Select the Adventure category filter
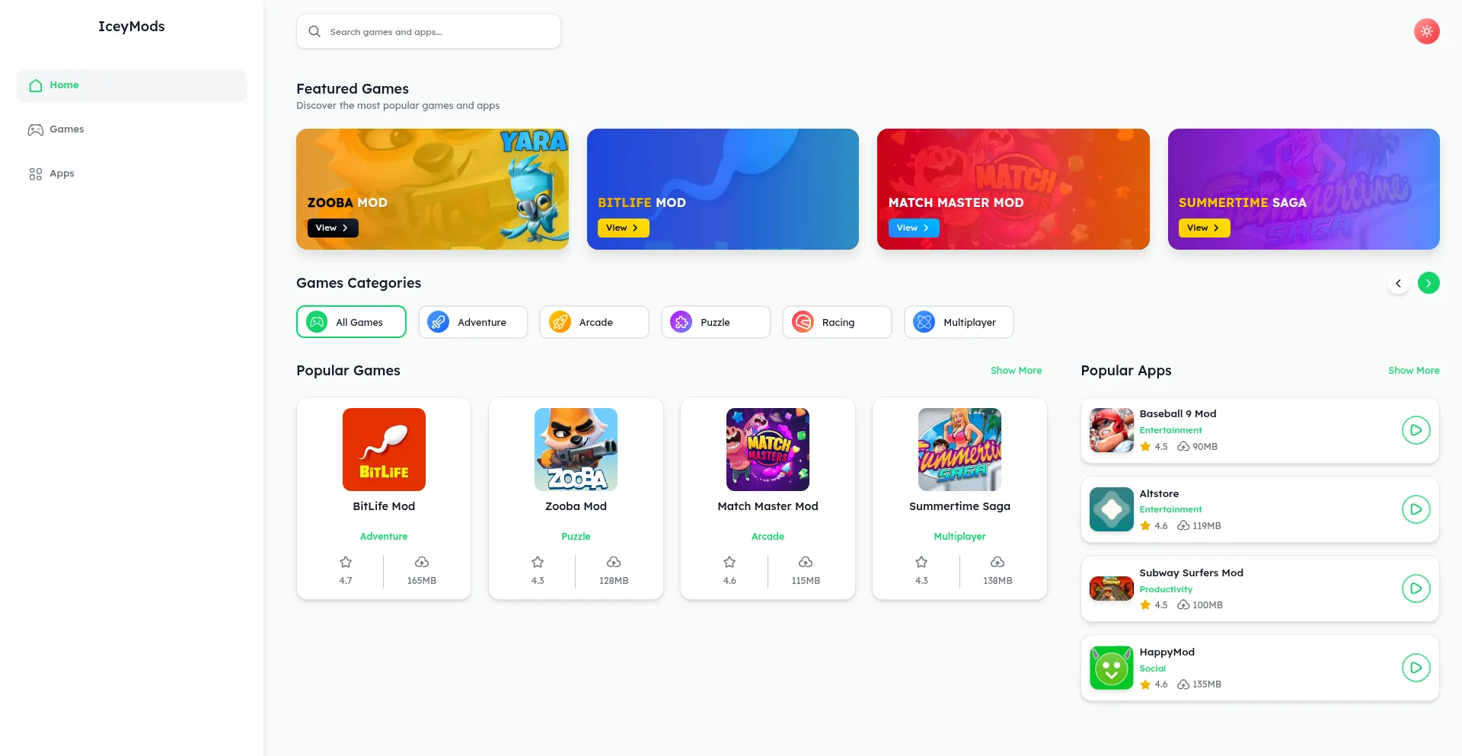Screen dimensions: 1462x756 click(473, 322)
